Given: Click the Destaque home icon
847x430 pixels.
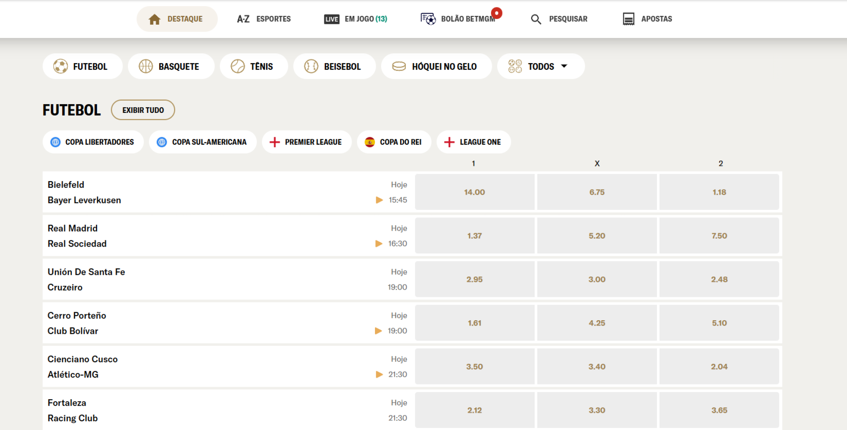Looking at the screenshot, I should [154, 19].
